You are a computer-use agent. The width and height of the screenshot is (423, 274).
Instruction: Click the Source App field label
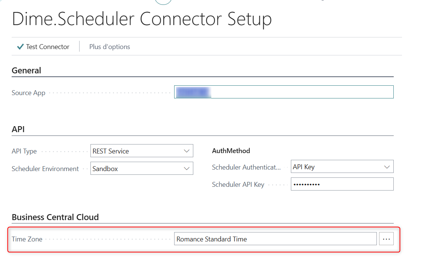pyautogui.click(x=29, y=93)
